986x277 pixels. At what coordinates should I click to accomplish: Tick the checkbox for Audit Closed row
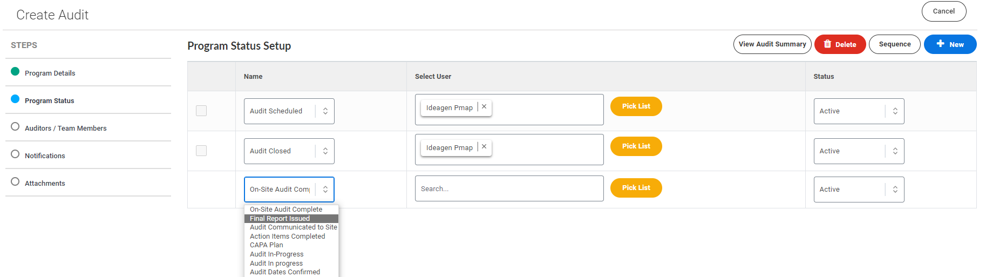[x=201, y=151]
